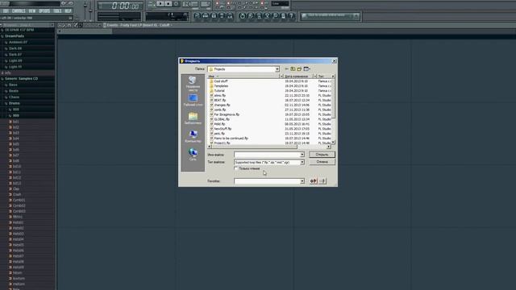Remove favorite button next to favorites field
The height and width of the screenshot is (290, 516).
(x=322, y=181)
